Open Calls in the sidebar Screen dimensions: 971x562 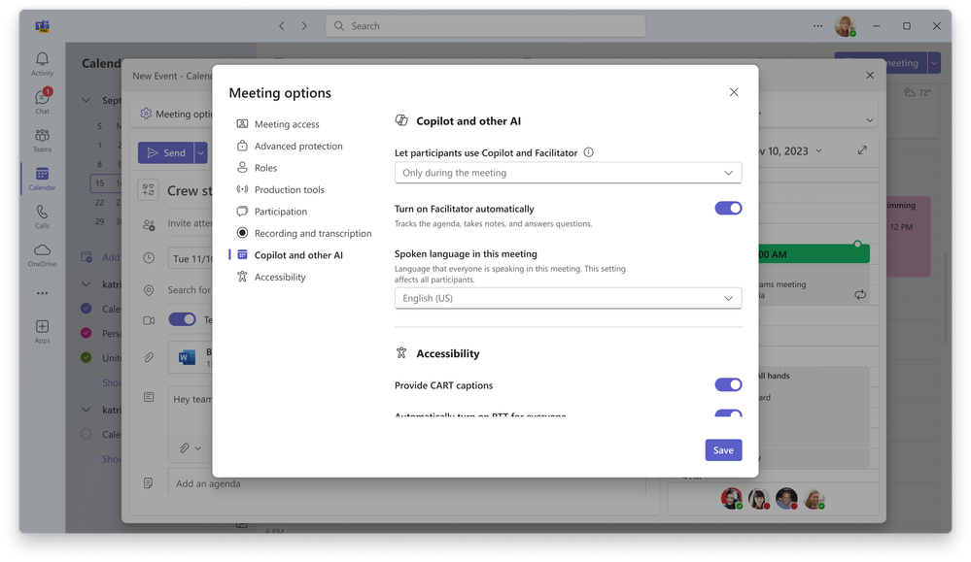(42, 217)
